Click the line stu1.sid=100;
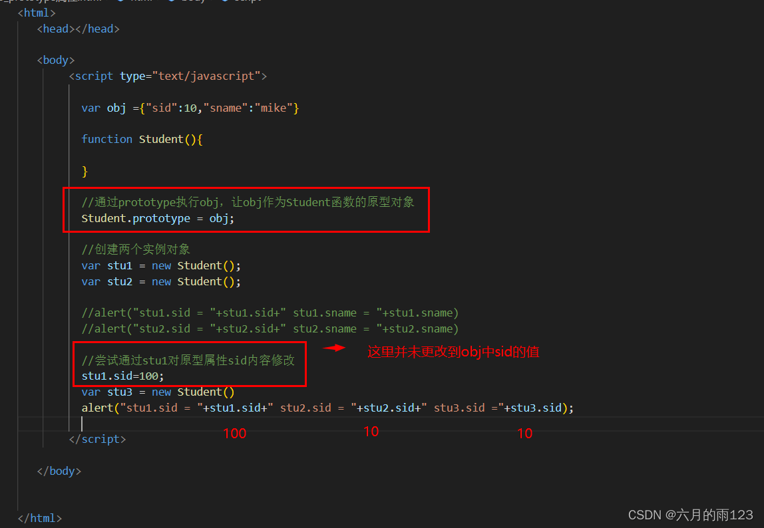Image resolution: width=764 pixels, height=528 pixels. coord(122,376)
